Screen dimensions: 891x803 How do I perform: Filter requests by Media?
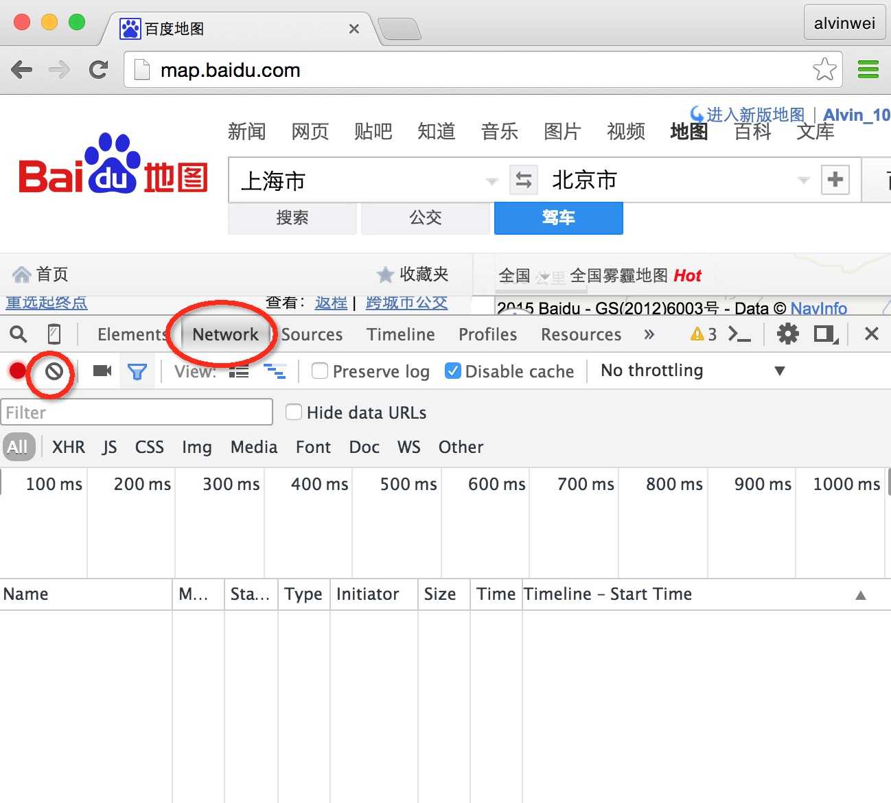[x=254, y=447]
